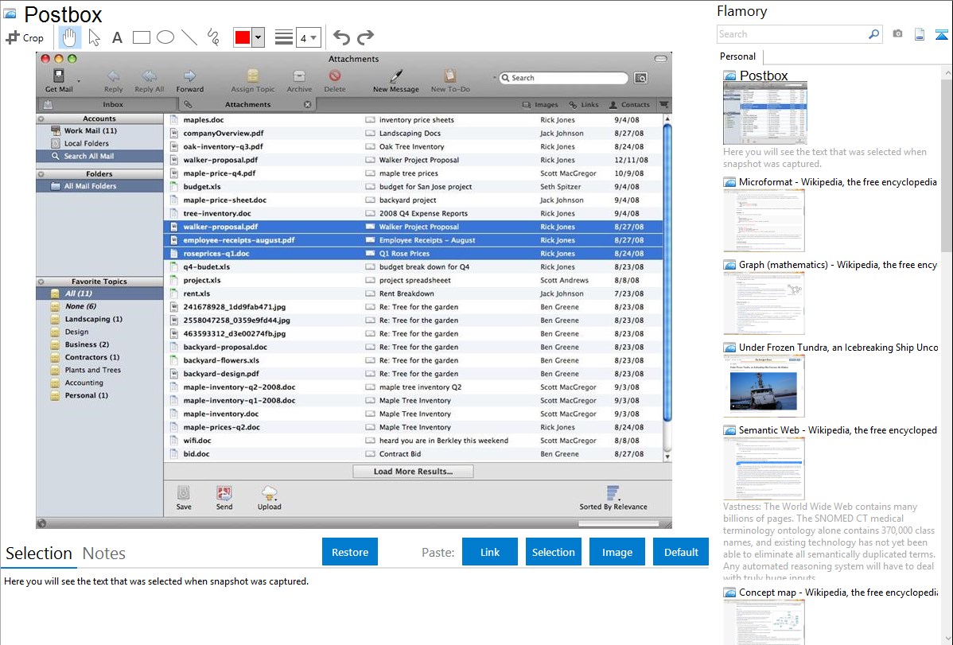The width and height of the screenshot is (953, 645).
Task: Select the budget.xls attachment row
Action: click(x=414, y=187)
